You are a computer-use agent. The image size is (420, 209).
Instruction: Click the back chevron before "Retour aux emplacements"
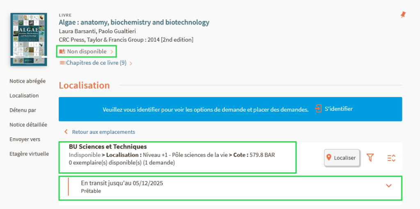coord(66,132)
